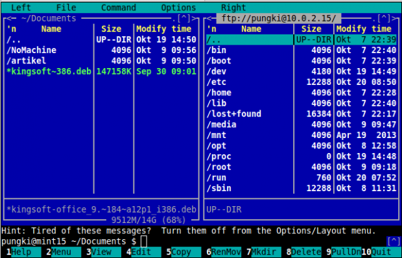Select highlighted '/..' in the ftp panel
This screenshot has height=258, width=402.
(301, 40)
